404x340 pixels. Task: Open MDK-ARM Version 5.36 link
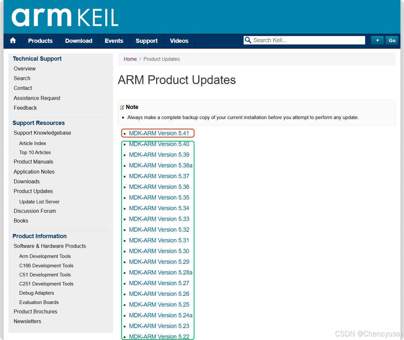159,187
